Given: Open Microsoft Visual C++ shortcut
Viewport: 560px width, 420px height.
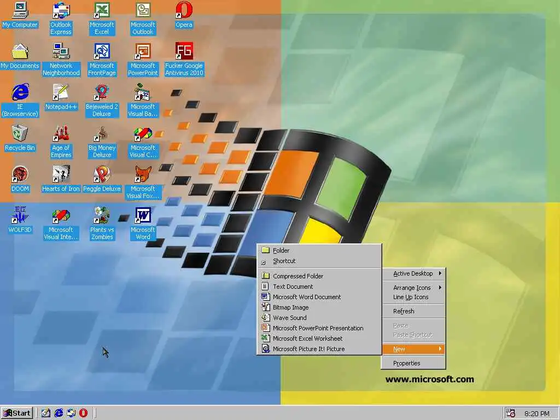Looking at the screenshot, I should tap(143, 142).
